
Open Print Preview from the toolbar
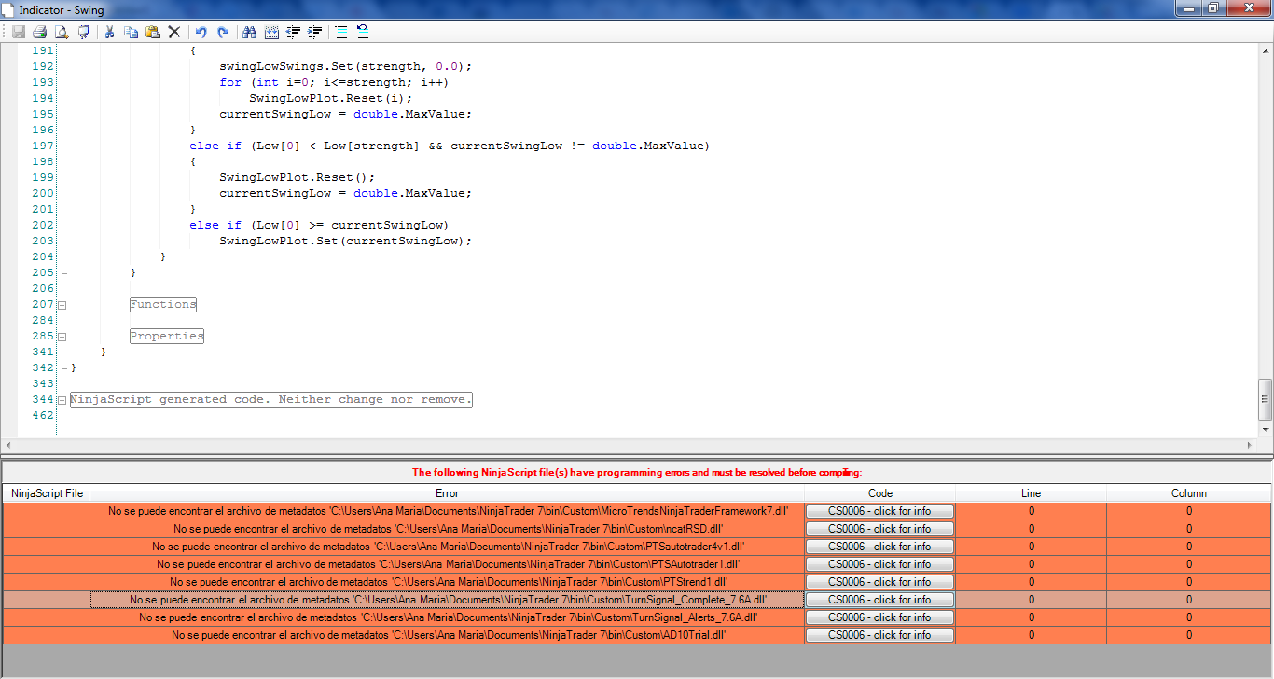point(62,32)
